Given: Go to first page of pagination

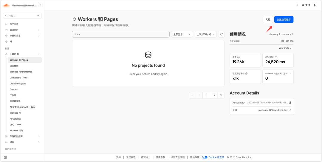Looking at the screenshot, I should click(x=192, y=95).
